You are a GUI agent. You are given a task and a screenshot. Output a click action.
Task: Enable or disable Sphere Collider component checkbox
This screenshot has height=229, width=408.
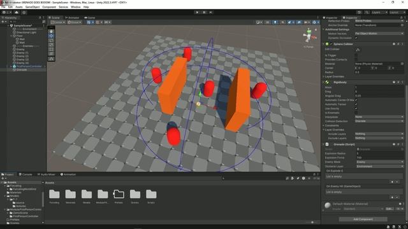click(x=331, y=44)
